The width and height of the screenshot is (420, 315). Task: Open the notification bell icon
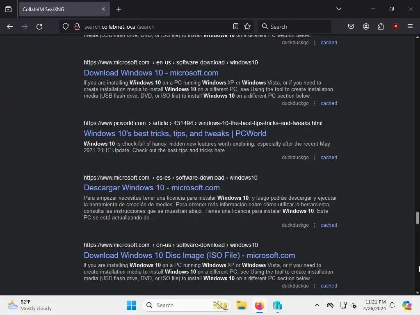(392, 305)
